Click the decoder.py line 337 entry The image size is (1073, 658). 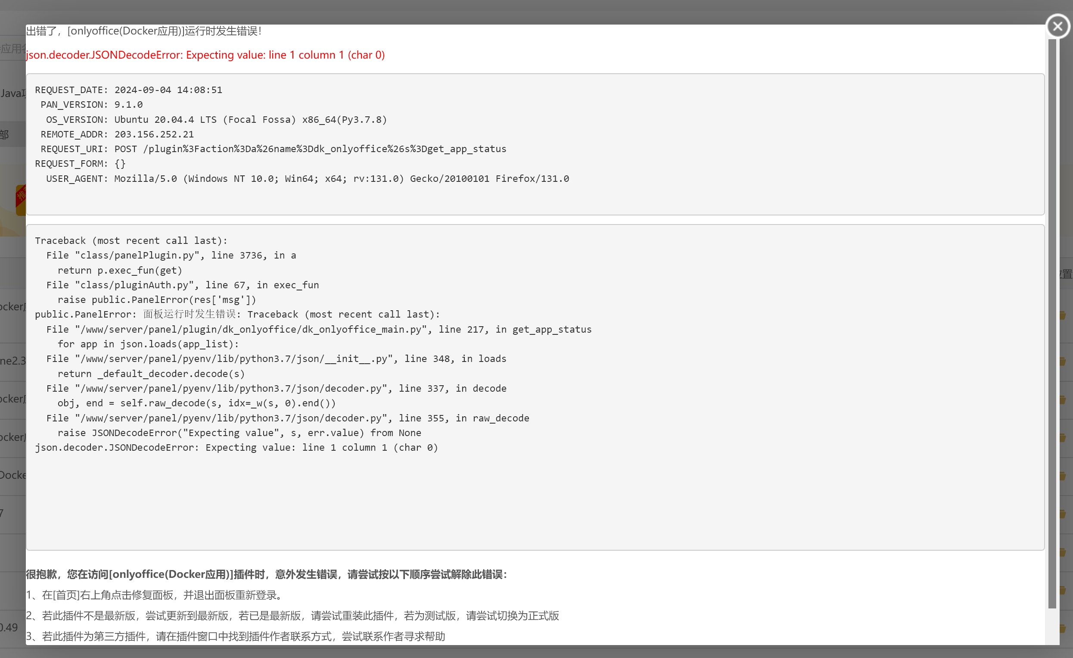[x=276, y=388]
